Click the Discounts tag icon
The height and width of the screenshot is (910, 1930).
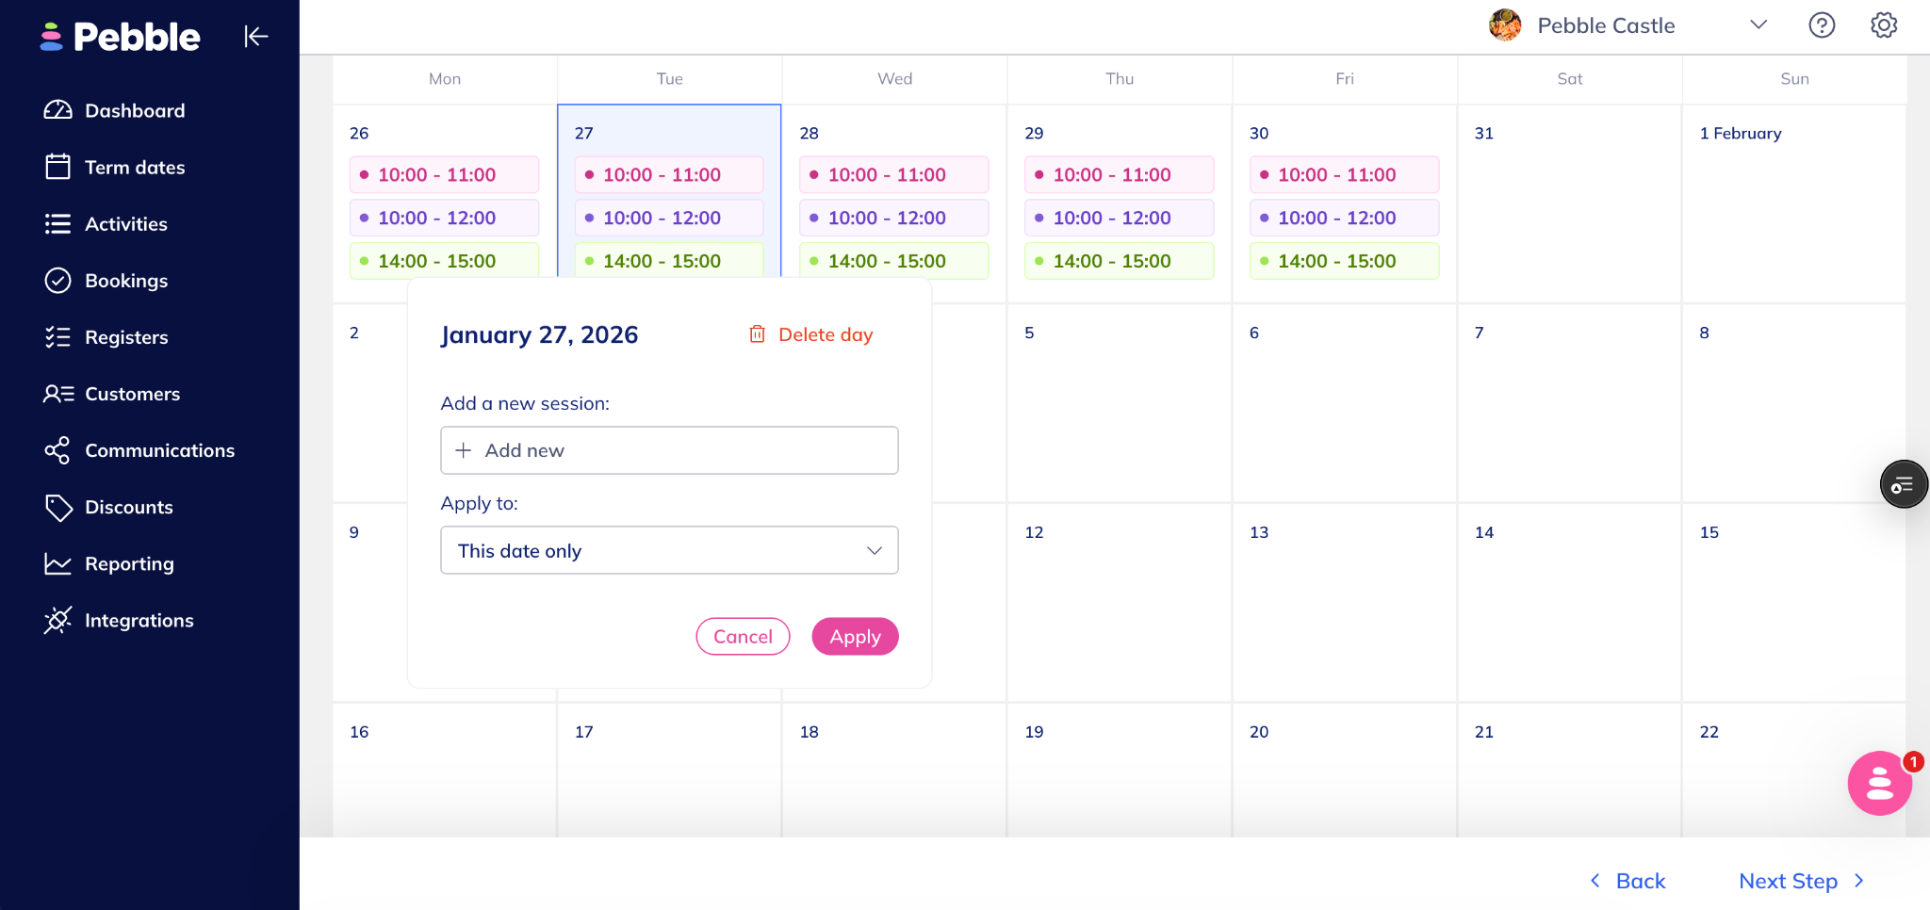(57, 507)
